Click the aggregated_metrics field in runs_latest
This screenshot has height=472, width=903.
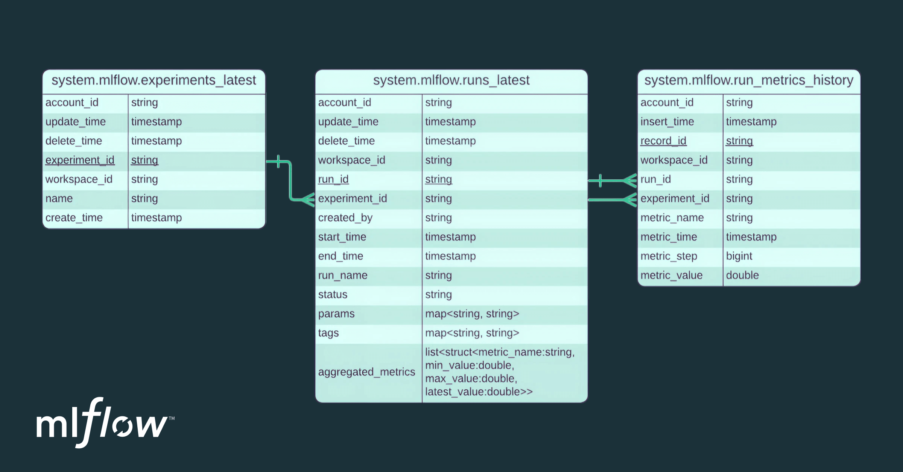tap(366, 372)
